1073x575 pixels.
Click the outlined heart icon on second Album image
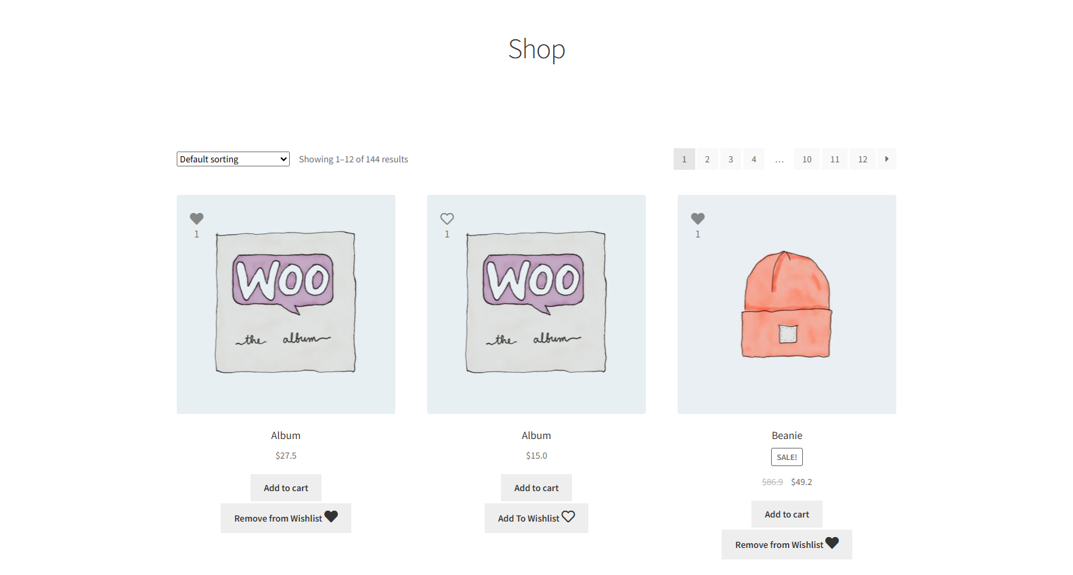[x=447, y=218]
